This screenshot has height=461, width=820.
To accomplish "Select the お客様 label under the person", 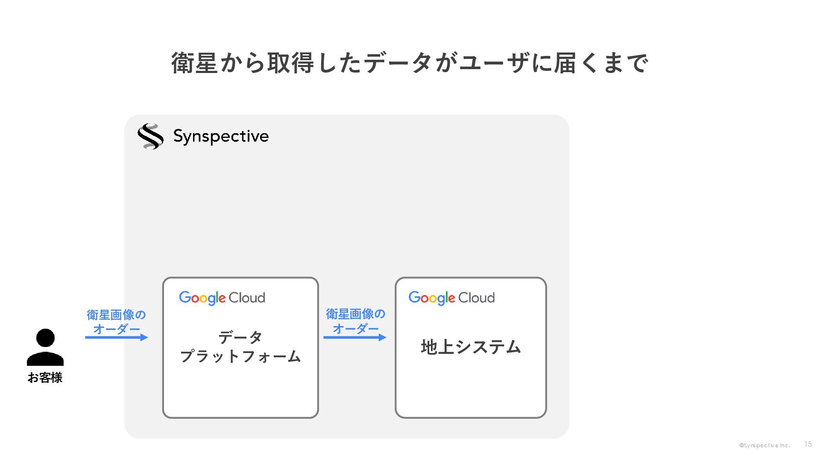I will (x=45, y=378).
